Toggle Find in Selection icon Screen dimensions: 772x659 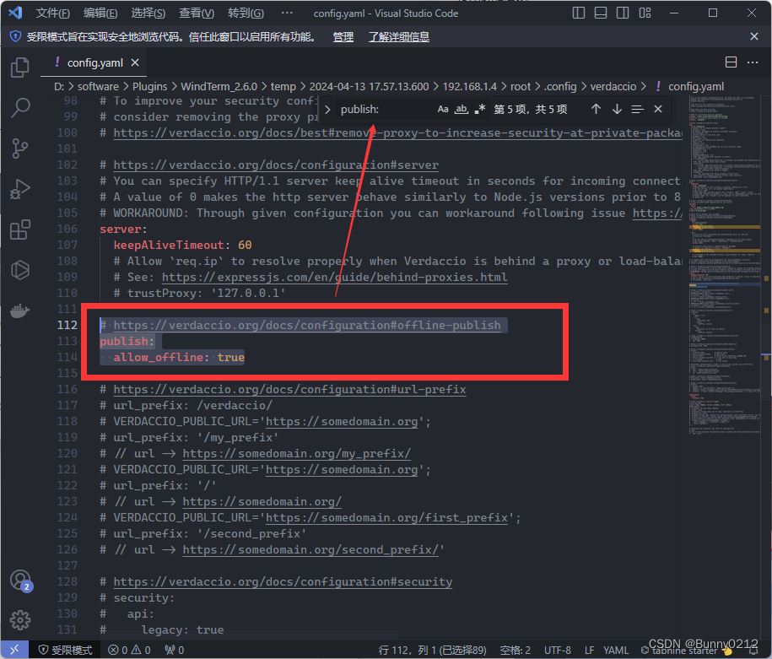coord(637,109)
